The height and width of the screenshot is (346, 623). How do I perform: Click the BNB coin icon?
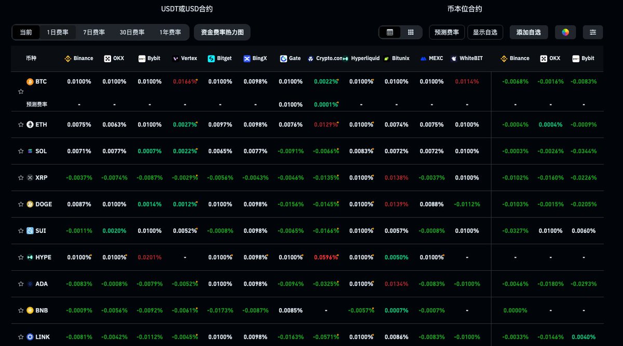click(x=30, y=310)
